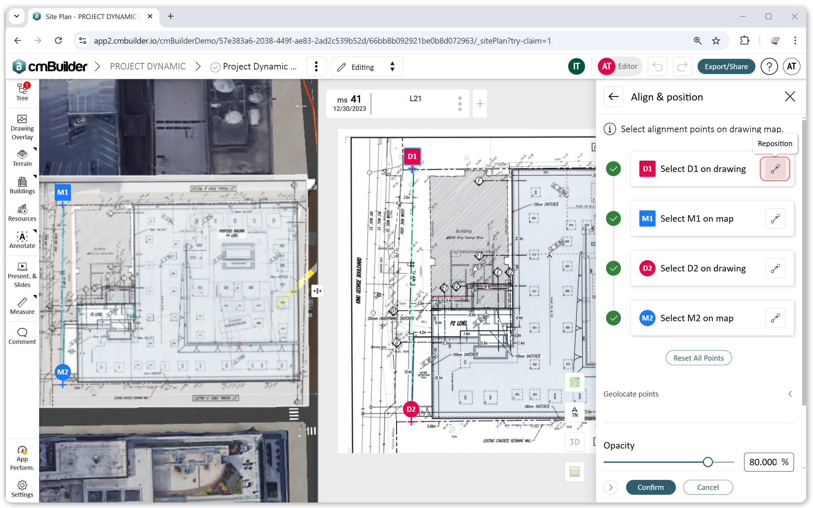Image resolution: width=813 pixels, height=508 pixels.
Task: Select the Measure tool
Action: (22, 306)
